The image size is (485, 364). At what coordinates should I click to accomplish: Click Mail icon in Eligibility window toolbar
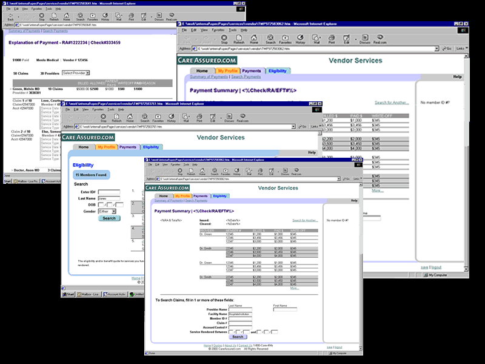[186, 118]
